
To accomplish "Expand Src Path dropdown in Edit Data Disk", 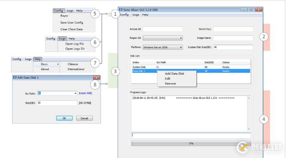I will click(x=75, y=93).
